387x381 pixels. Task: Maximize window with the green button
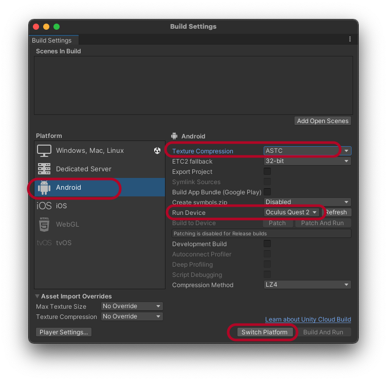(57, 27)
